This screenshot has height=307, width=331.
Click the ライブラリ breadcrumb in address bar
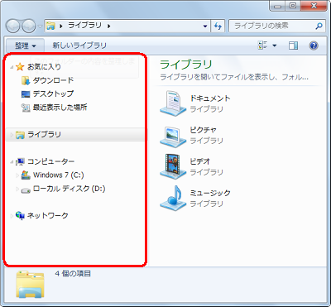click(84, 26)
